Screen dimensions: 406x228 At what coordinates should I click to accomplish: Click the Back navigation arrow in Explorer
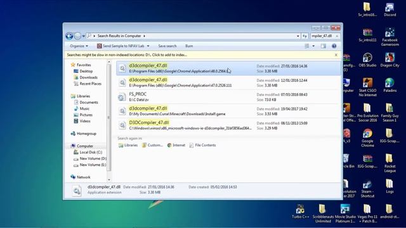point(69,36)
